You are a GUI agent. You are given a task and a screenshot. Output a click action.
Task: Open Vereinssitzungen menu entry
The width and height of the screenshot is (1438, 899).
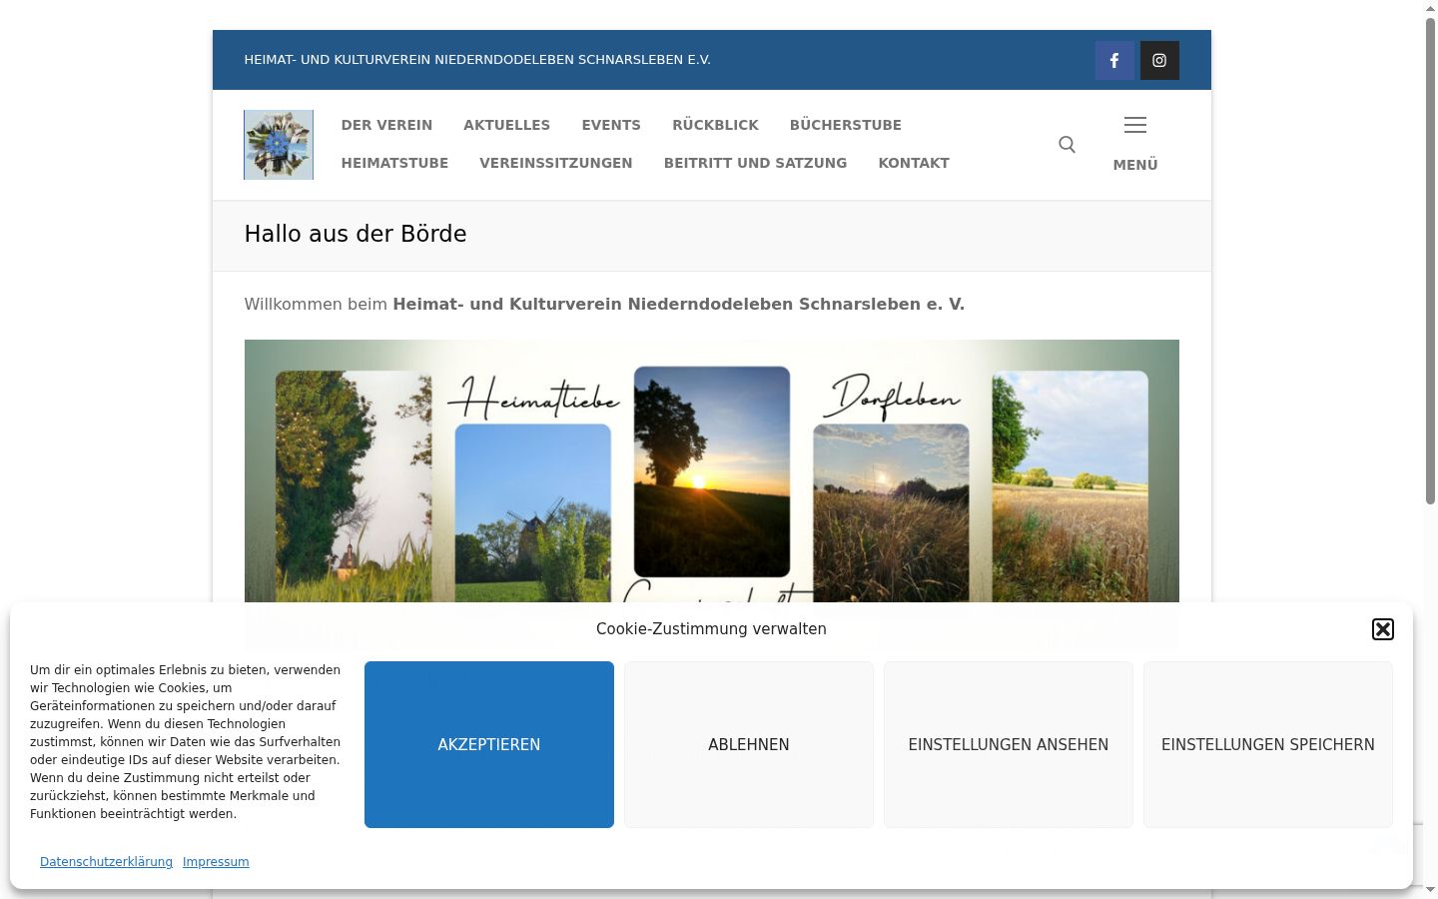click(x=556, y=163)
